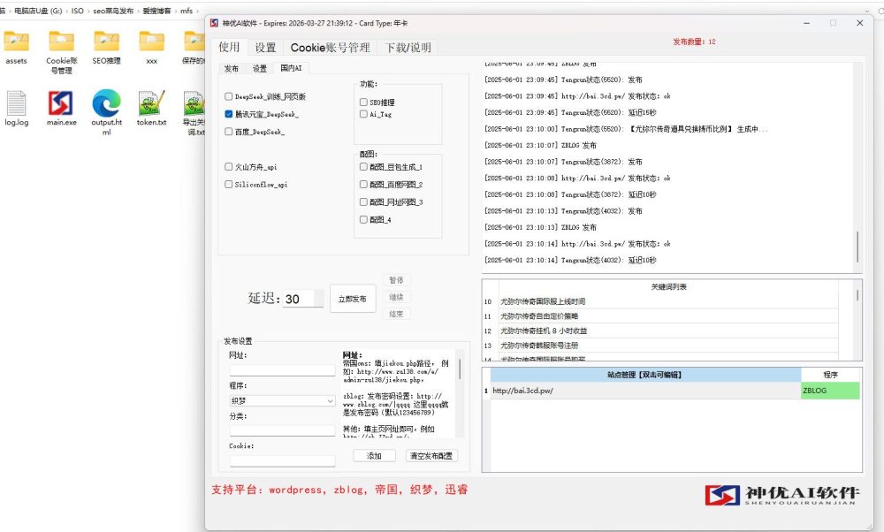Expand the chevron after 爱搜博客 breadcrumb
The width and height of the screenshot is (884, 532).
click(x=175, y=11)
